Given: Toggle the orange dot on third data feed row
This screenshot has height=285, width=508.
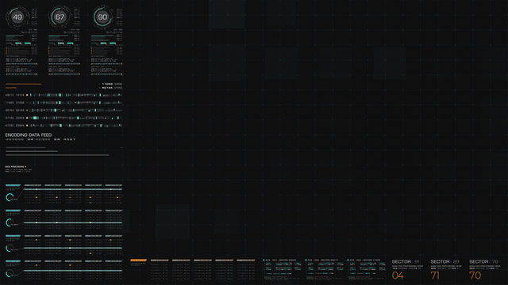Looking at the screenshot, I should (27, 110).
